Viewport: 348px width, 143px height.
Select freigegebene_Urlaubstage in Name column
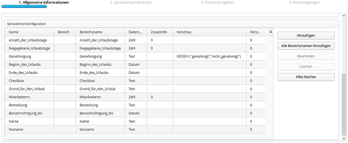coord(30,48)
